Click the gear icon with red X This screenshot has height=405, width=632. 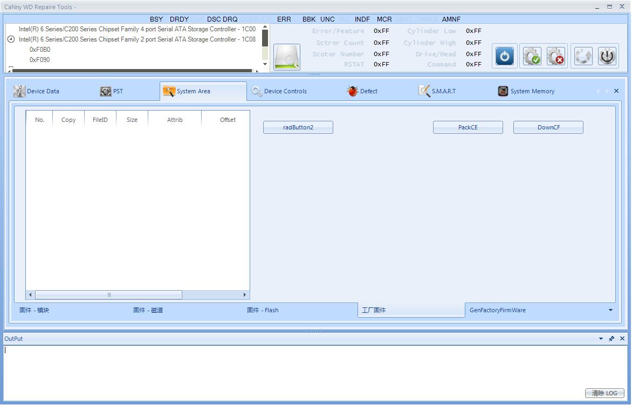(x=556, y=56)
